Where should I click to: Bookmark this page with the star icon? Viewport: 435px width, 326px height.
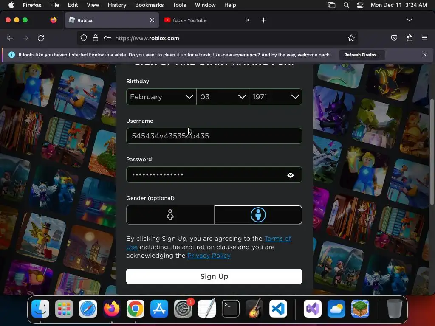351,38
